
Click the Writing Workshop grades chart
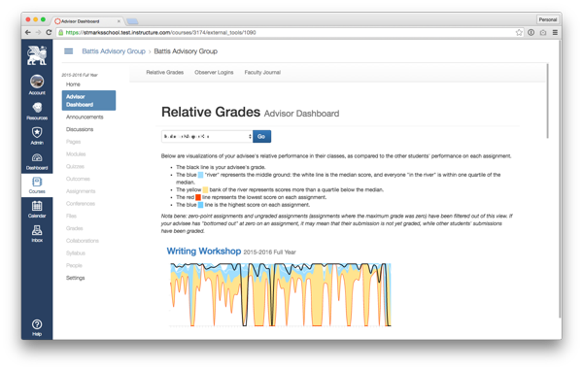281,295
